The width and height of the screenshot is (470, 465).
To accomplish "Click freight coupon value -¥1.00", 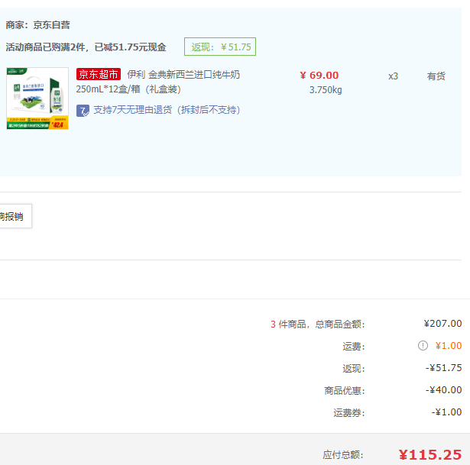I will (446, 412).
